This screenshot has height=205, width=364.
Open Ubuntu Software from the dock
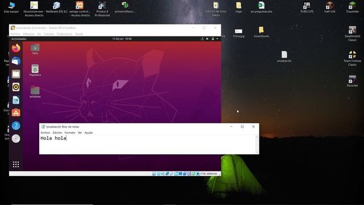[x=16, y=113]
